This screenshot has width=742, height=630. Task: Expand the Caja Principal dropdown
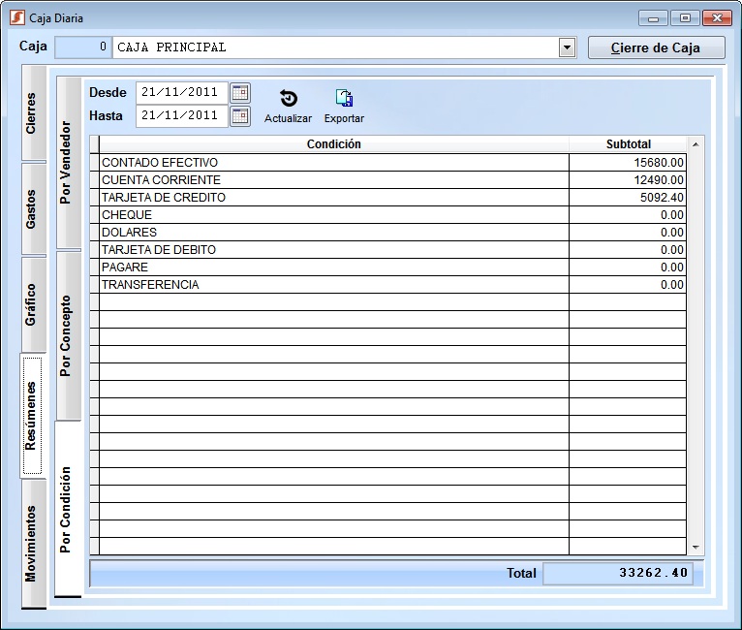[567, 47]
